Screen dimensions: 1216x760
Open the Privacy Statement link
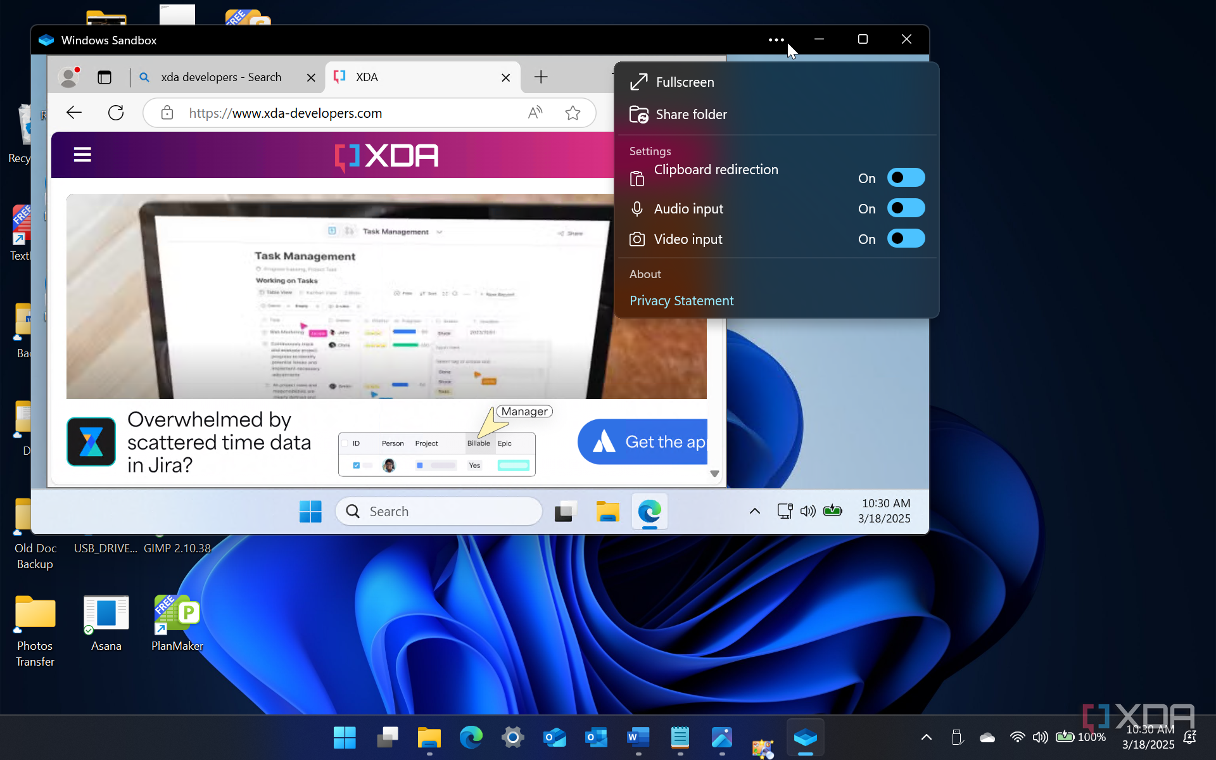tap(681, 301)
